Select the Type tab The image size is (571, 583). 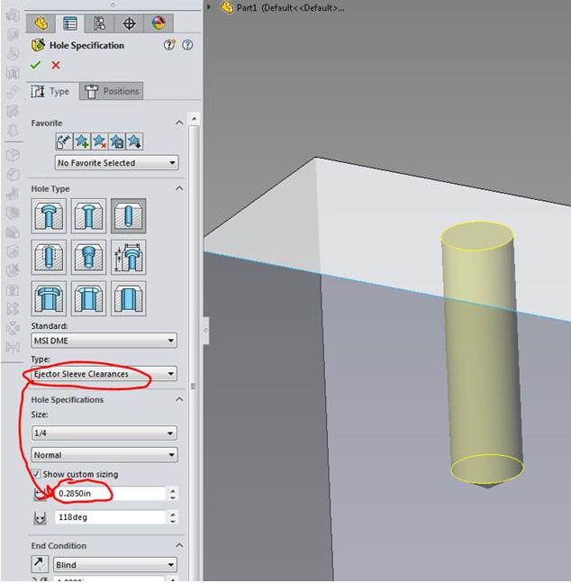pyautogui.click(x=53, y=91)
